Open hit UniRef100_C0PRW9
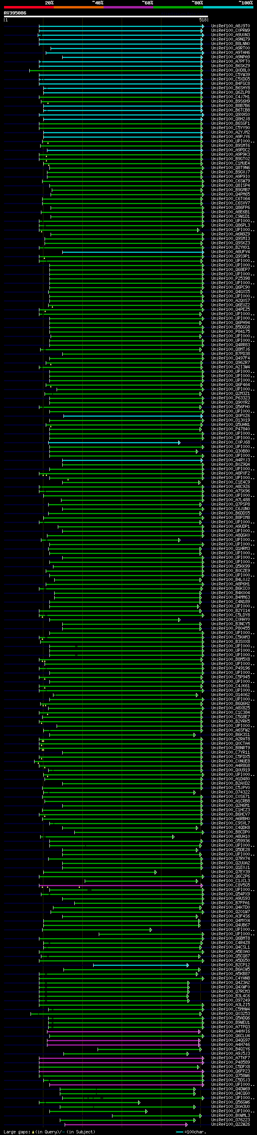This screenshot has height=1135, width=257. (230, 31)
